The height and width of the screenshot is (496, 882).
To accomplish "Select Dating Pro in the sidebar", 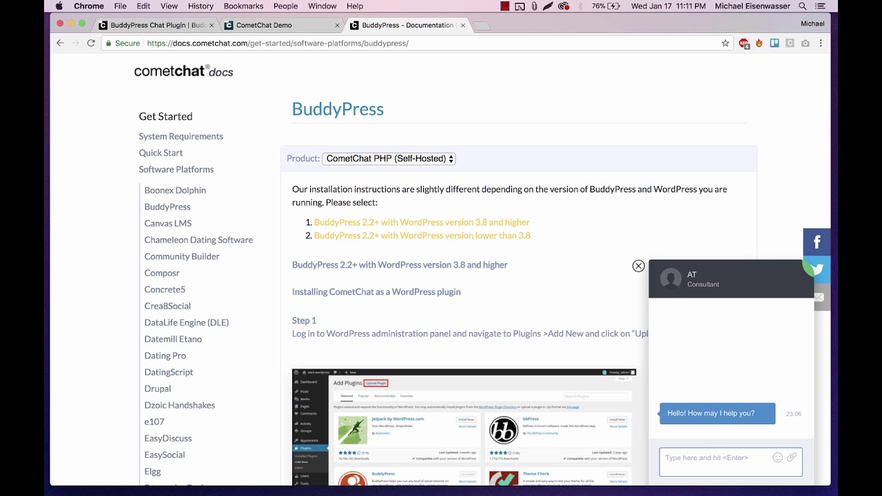I will coord(165,355).
